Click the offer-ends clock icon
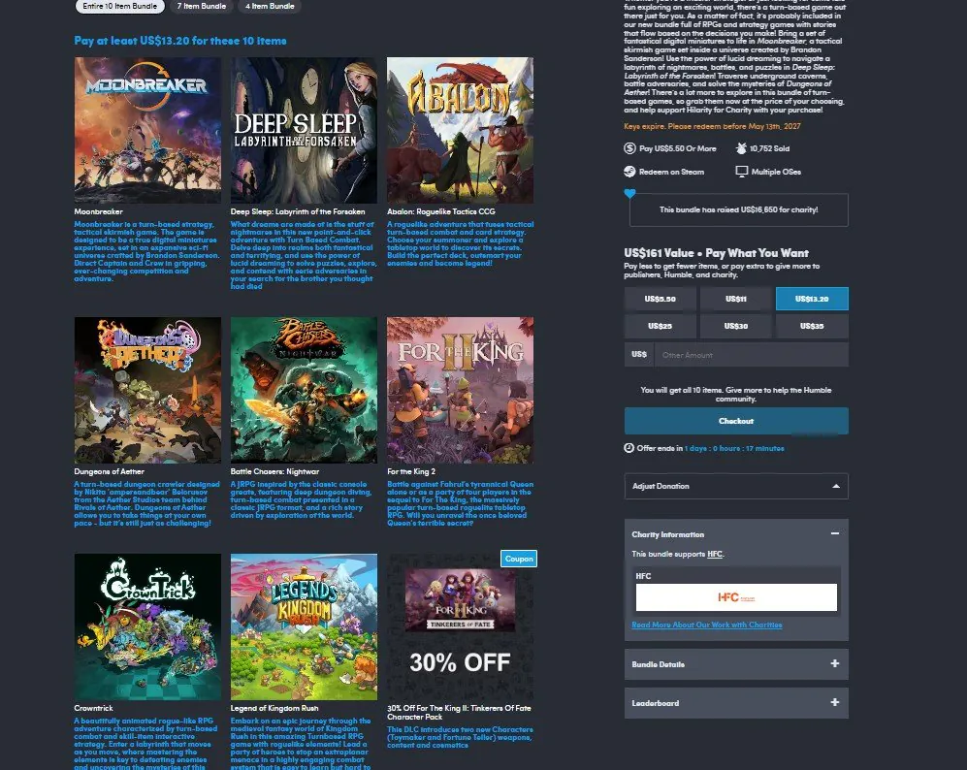The width and height of the screenshot is (967, 770). coord(629,448)
